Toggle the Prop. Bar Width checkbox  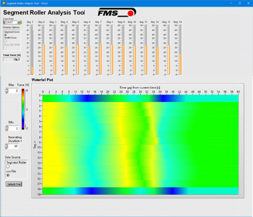(6, 48)
